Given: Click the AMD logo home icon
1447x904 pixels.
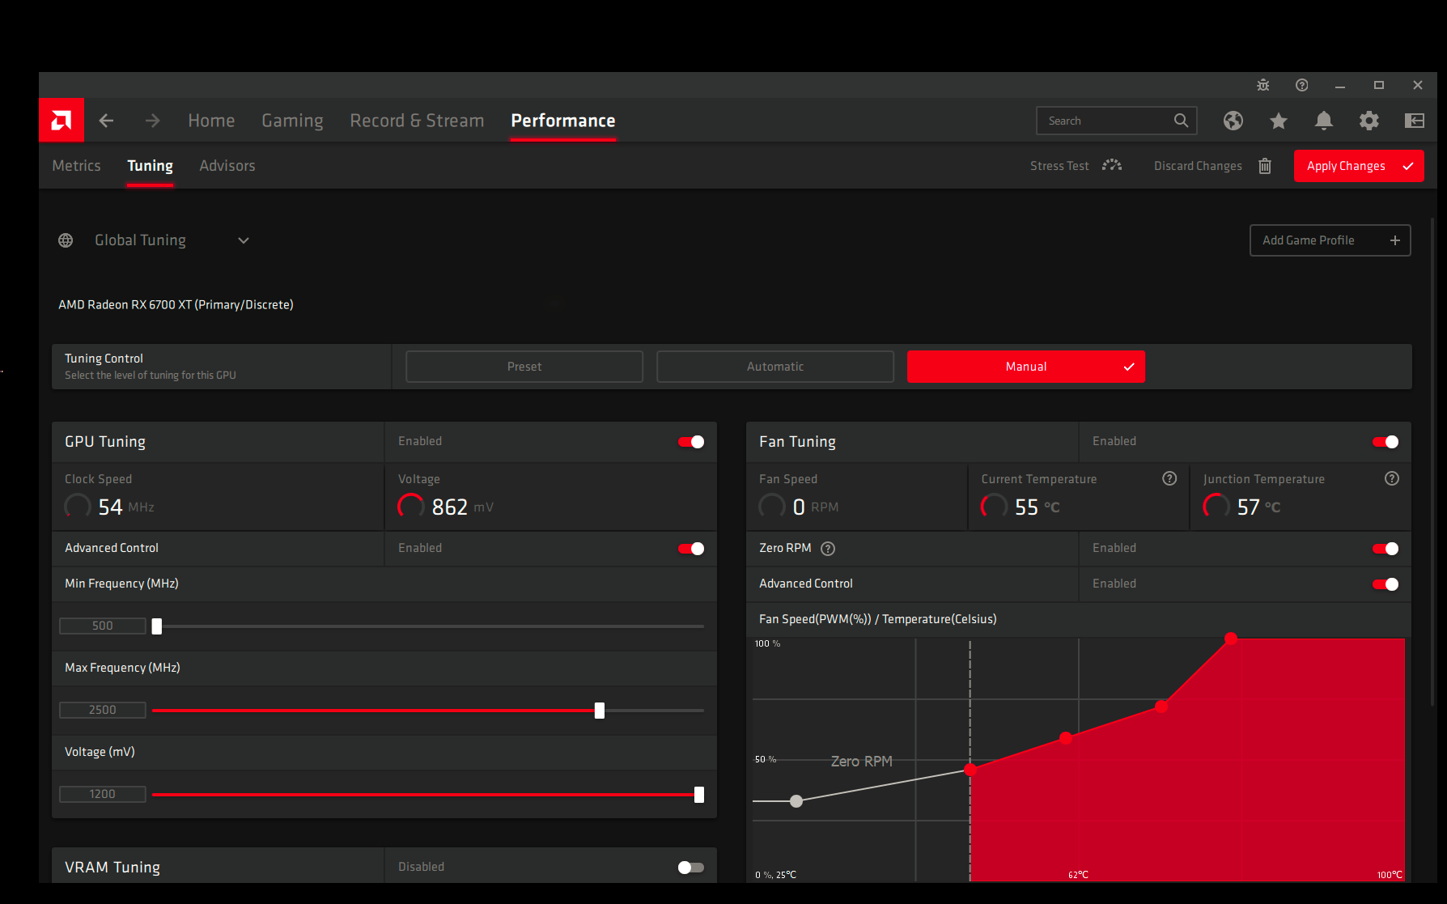Looking at the screenshot, I should 62,121.
